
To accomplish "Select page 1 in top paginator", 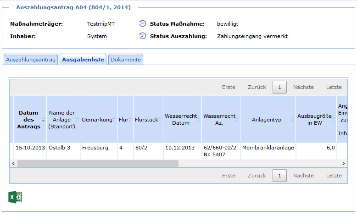I will [279, 87].
